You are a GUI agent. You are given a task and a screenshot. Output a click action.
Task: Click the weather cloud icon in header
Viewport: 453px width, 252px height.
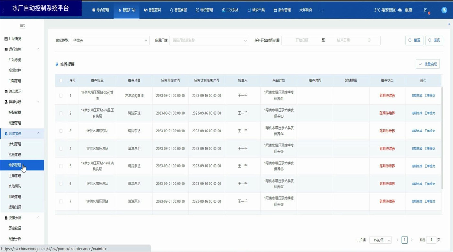pos(400,10)
